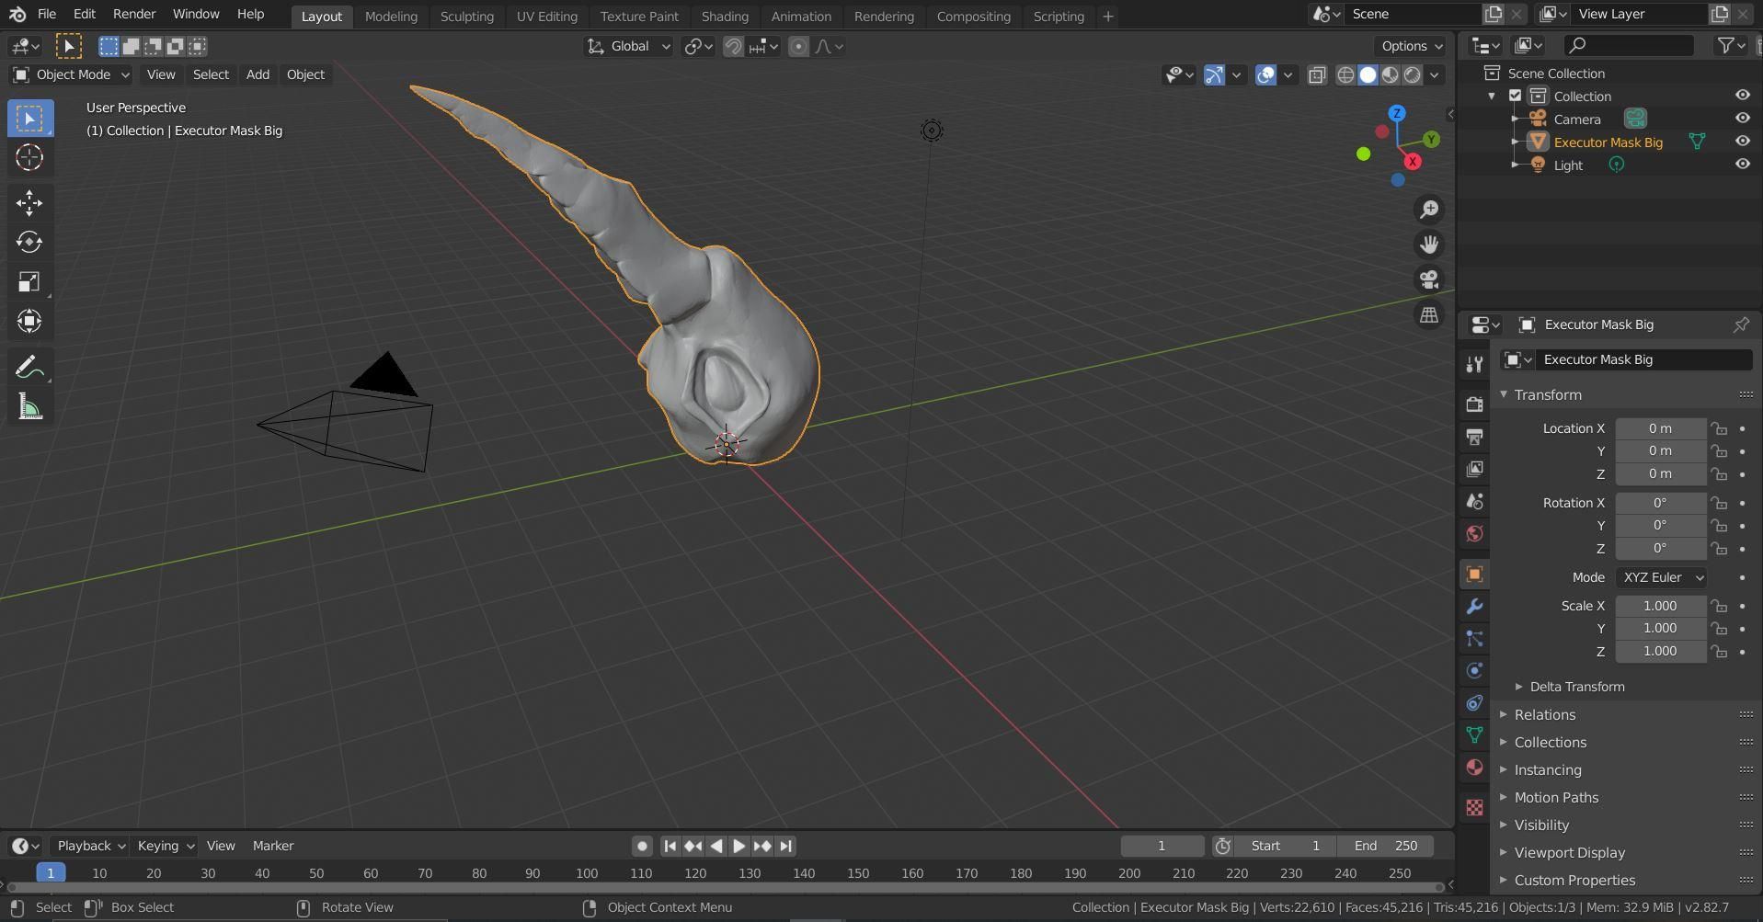Viewport: 1763px width, 922px height.
Task: Open the Material properties tab
Action: point(1474,768)
